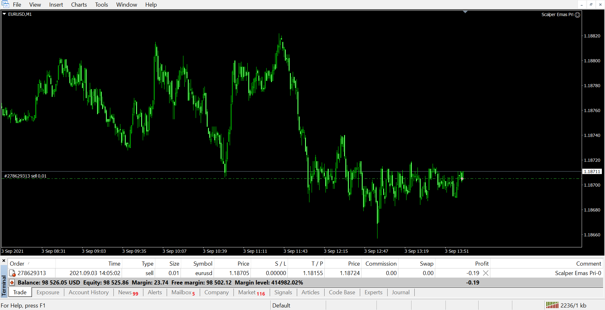The image size is (605, 310).
Task: Open the EURUSD,M1 chart dropdown triangle
Action: (4, 14)
